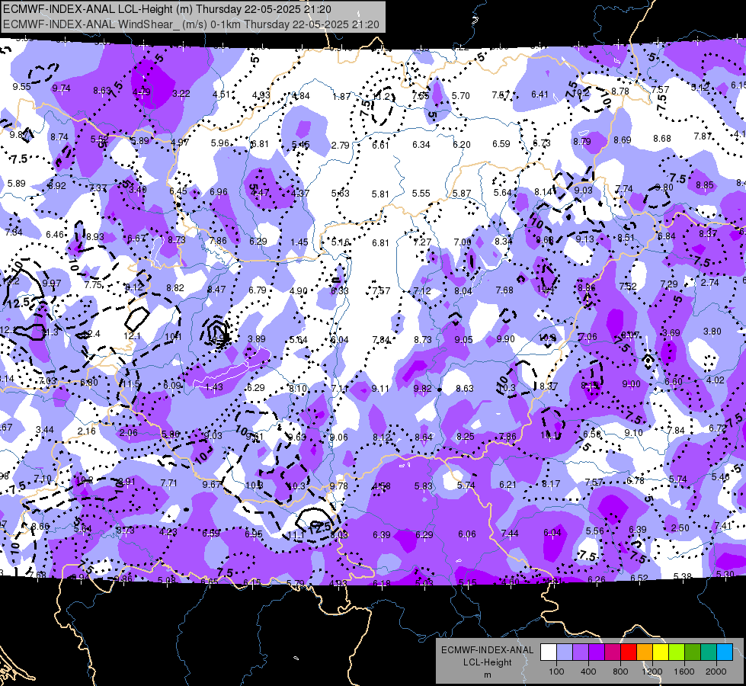Click the wind shear value 3.44

click(45, 430)
